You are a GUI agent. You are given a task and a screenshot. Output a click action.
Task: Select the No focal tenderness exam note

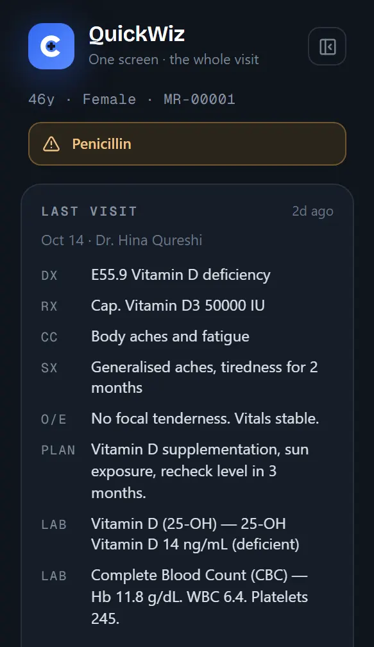(205, 418)
